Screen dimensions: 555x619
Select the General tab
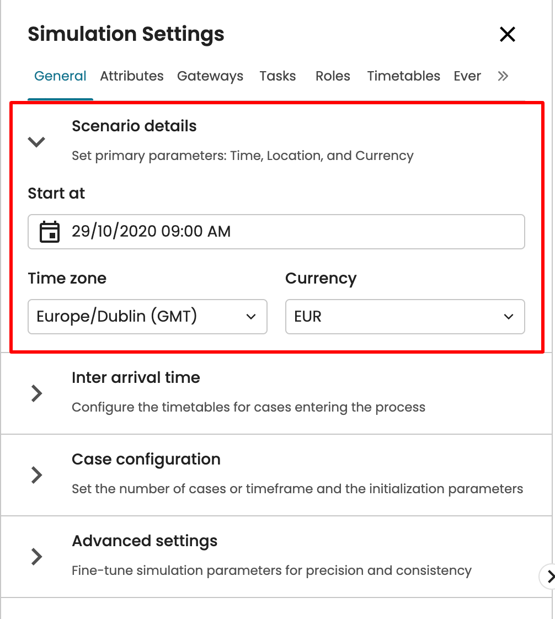(60, 76)
